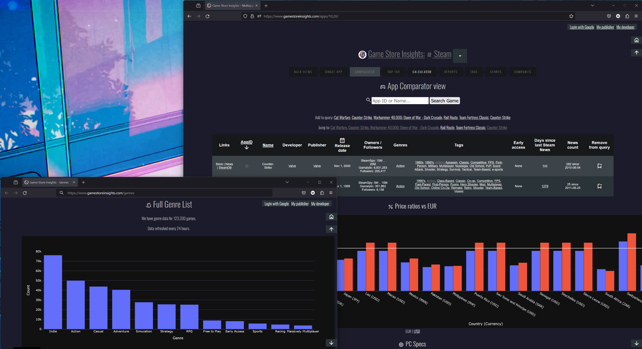Open the Tags tab in site navigation
This screenshot has width=642, height=349.
[x=474, y=72]
